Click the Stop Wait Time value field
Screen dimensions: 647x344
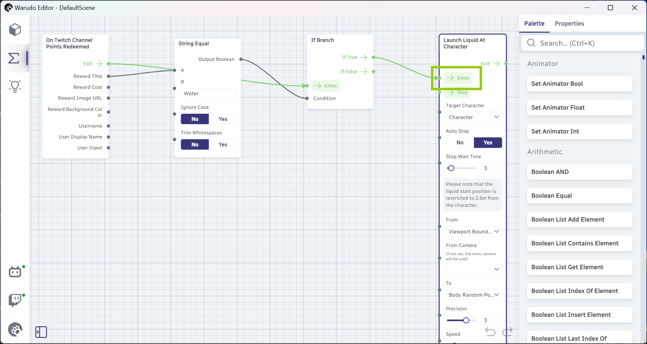tap(491, 168)
